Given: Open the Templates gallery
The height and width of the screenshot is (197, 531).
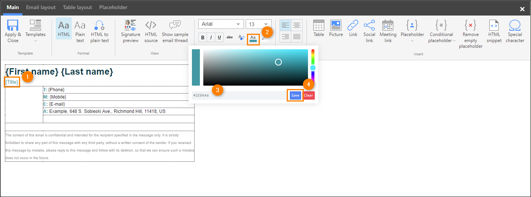Looking at the screenshot, I should coord(35,31).
